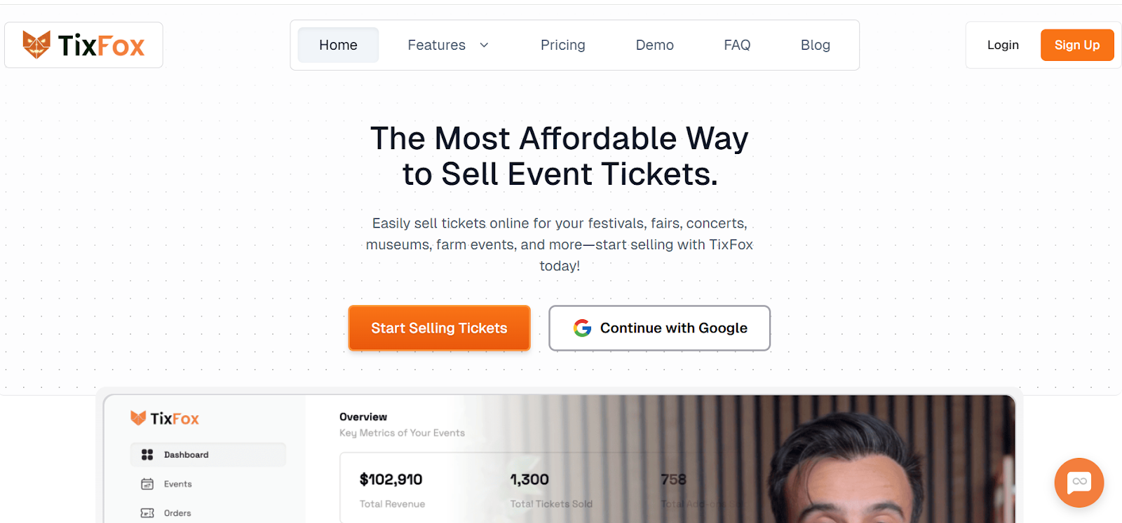Image resolution: width=1122 pixels, height=523 pixels.
Task: Go to the Home nav item
Action: [x=338, y=45]
